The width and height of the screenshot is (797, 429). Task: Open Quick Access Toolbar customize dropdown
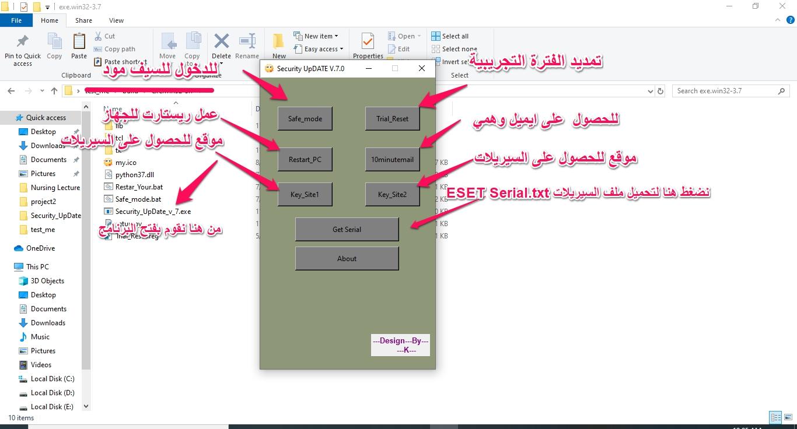click(48, 7)
